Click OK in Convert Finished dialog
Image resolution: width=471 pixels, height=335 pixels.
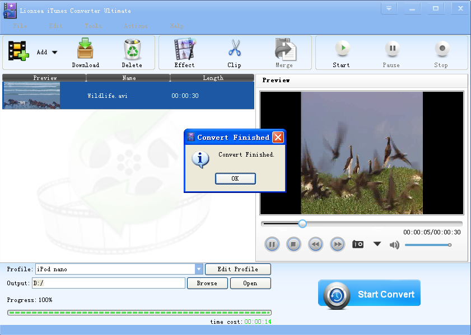click(x=235, y=178)
